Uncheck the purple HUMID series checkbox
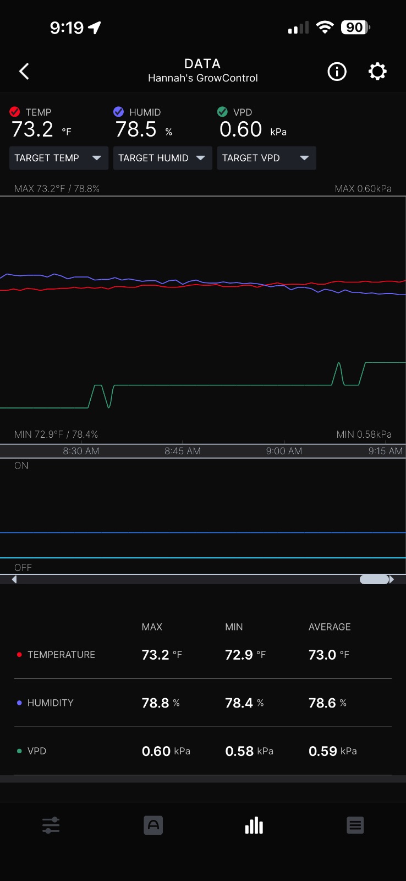The image size is (406, 881). pyautogui.click(x=118, y=112)
